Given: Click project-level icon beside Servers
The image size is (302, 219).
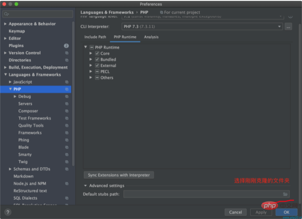Looking at the screenshot, I should [x=67, y=104].
